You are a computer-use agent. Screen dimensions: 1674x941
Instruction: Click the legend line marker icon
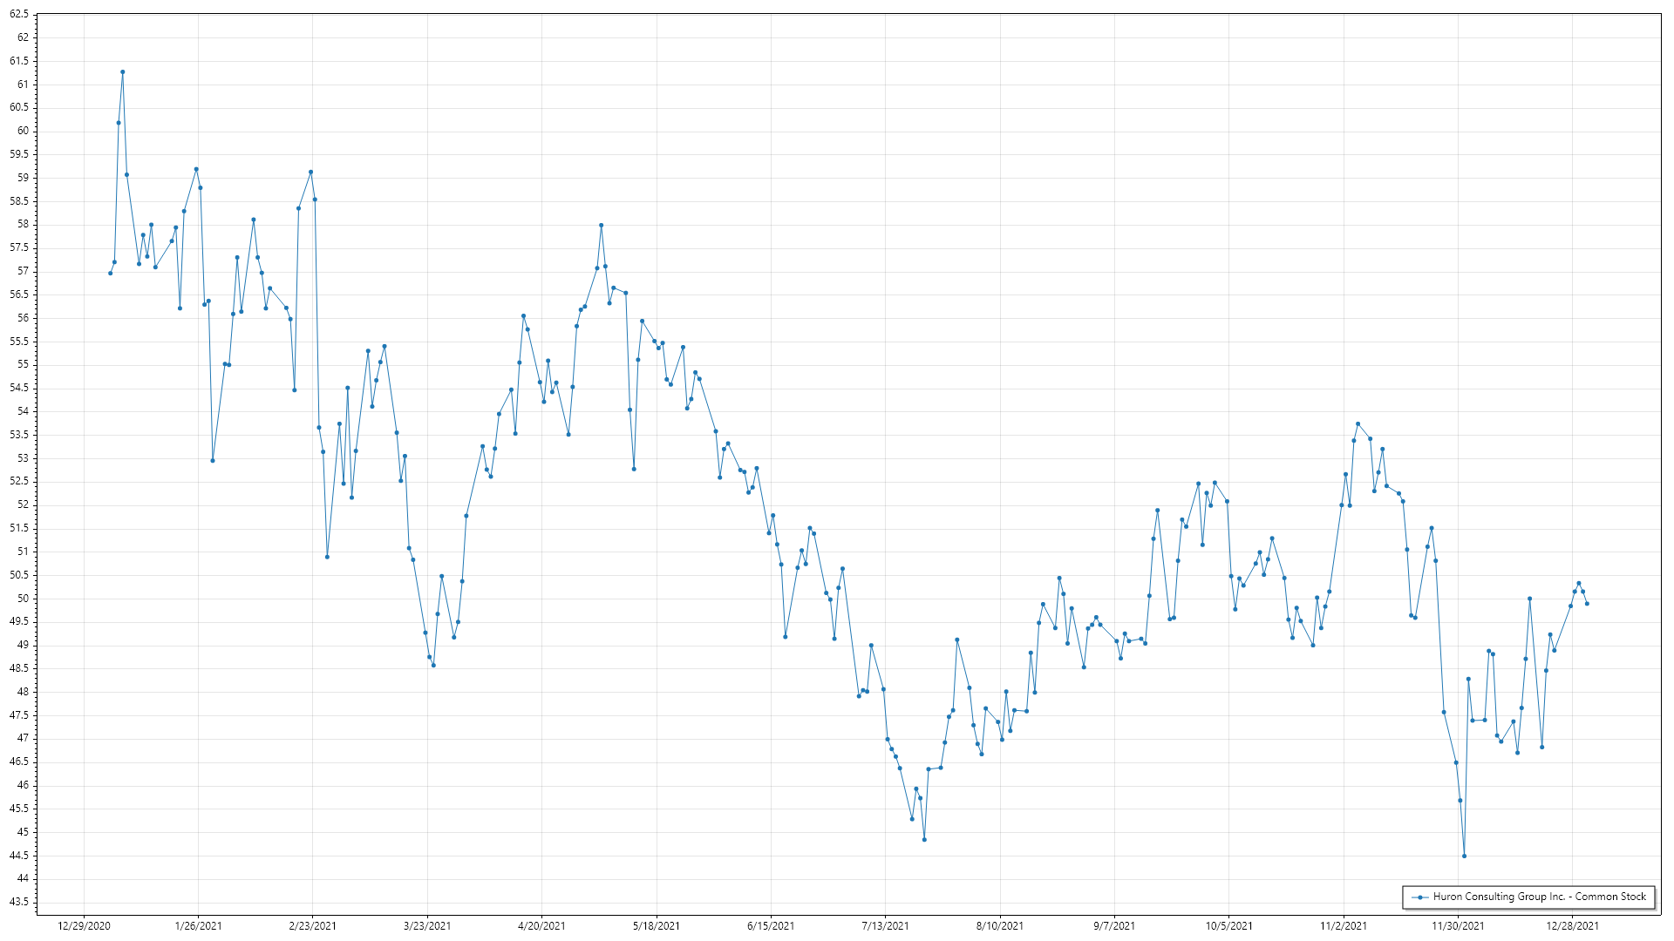click(x=1420, y=897)
